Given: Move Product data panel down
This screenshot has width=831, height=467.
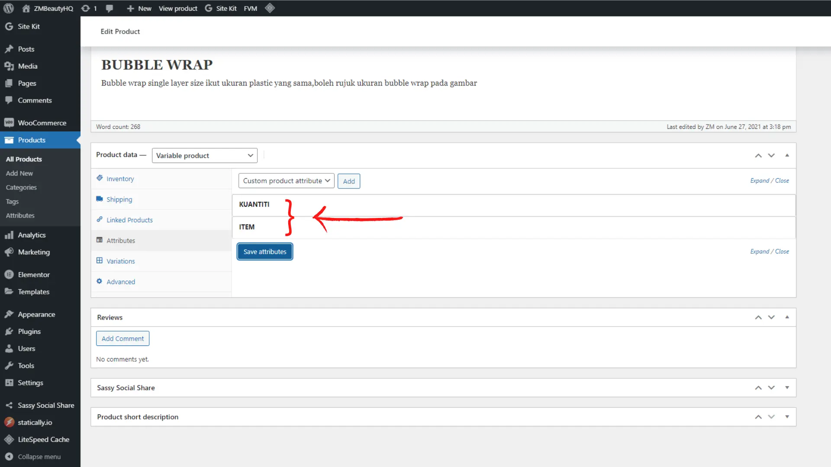Looking at the screenshot, I should (x=771, y=156).
